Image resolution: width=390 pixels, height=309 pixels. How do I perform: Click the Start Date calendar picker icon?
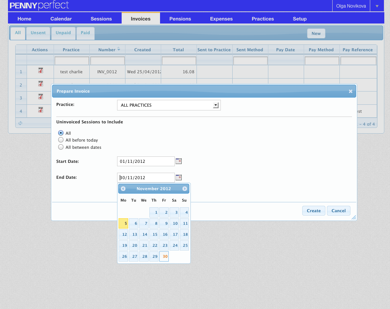(179, 161)
